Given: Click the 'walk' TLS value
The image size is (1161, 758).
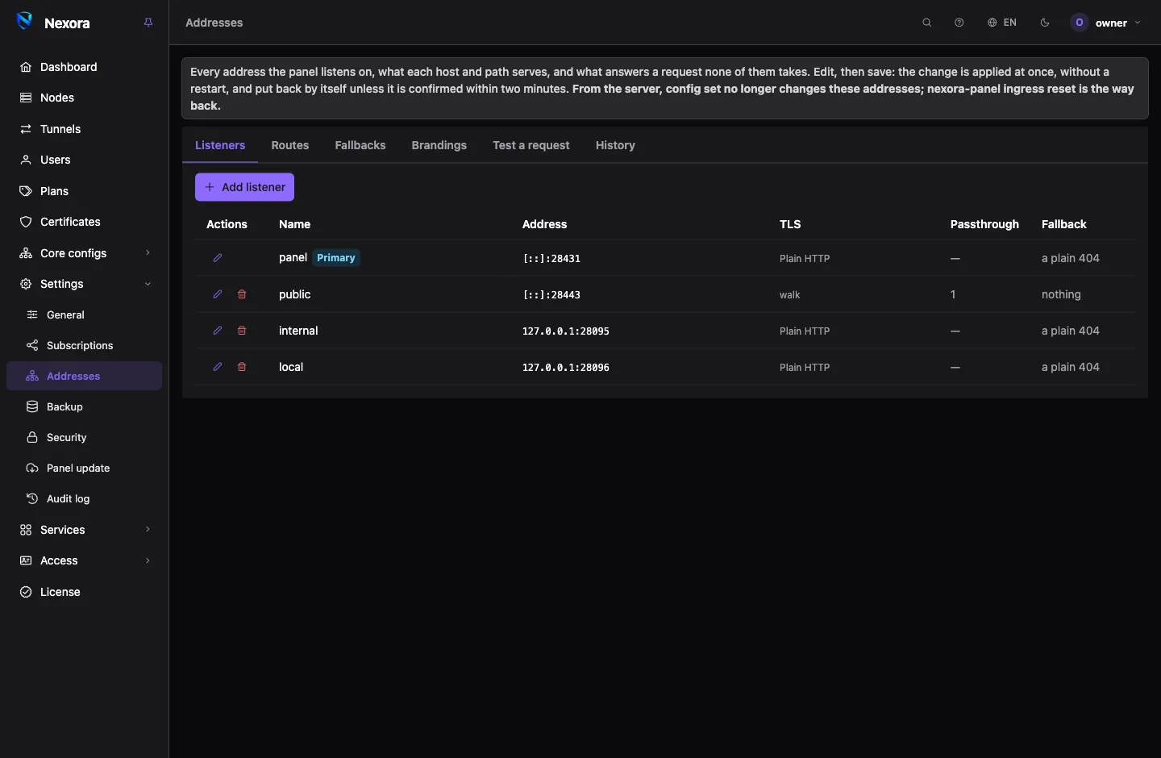Looking at the screenshot, I should (790, 295).
